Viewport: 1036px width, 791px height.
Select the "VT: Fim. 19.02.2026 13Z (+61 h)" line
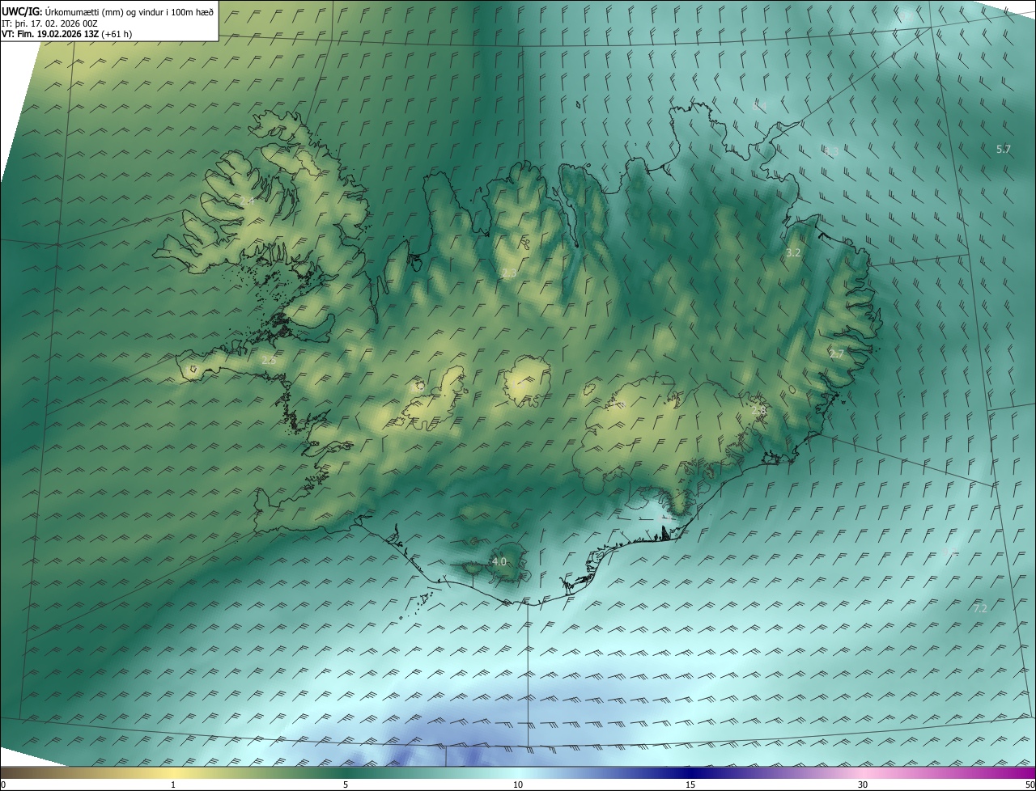click(66, 34)
